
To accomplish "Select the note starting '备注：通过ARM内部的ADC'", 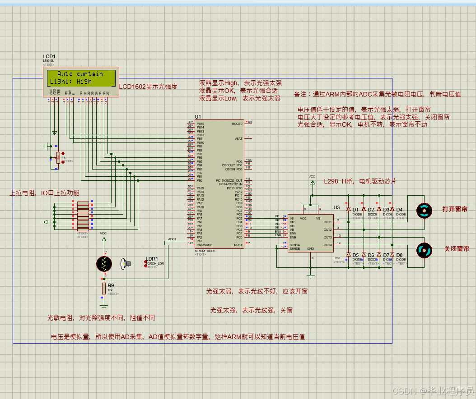I will tap(378, 94).
